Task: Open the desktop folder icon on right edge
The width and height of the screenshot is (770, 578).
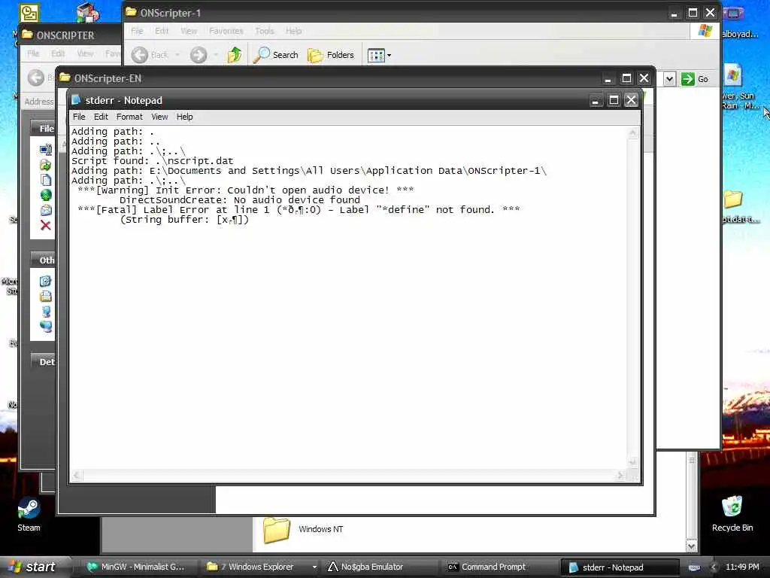Action: point(733,199)
